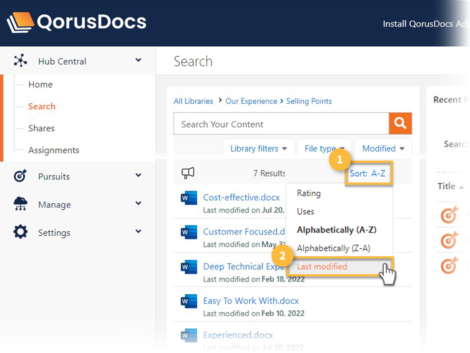Click Word icon beside Customer Focused
470x353 pixels.
point(189,232)
